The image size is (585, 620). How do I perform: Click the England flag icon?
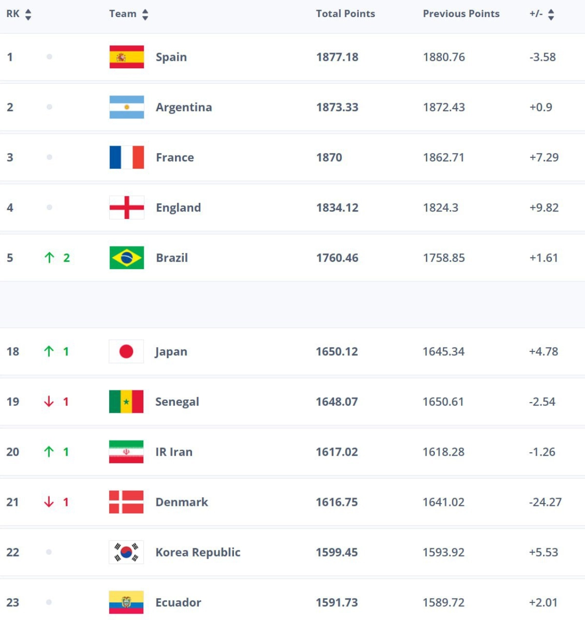[x=126, y=208]
